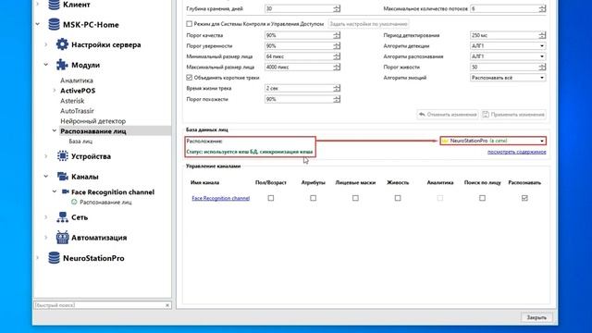Click the Автоматизация robot icon
The image size is (592, 333).
tap(62, 238)
